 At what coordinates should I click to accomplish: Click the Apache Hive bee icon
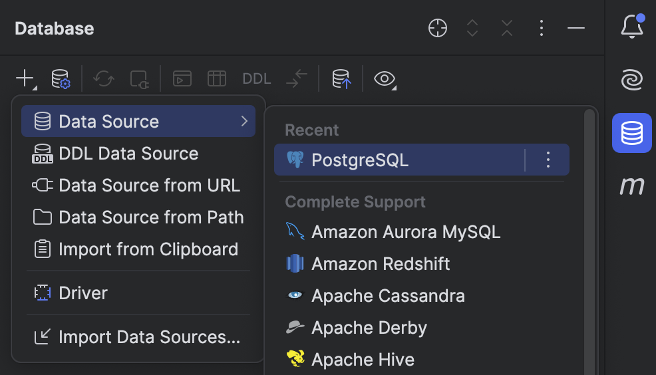pyautogui.click(x=295, y=358)
